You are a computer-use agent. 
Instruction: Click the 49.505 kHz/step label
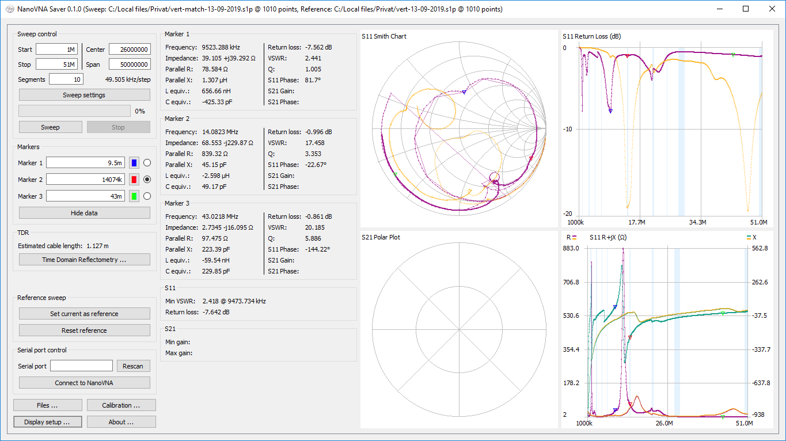(128, 79)
